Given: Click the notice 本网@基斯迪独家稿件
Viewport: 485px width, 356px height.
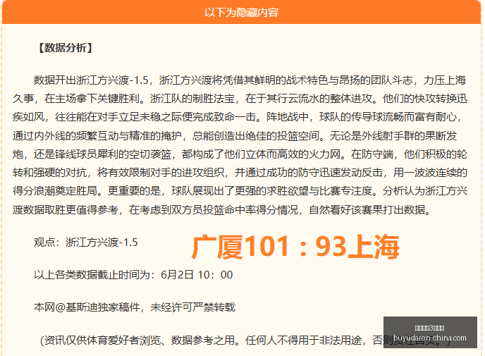Looking at the screenshot, I should click(x=135, y=307).
